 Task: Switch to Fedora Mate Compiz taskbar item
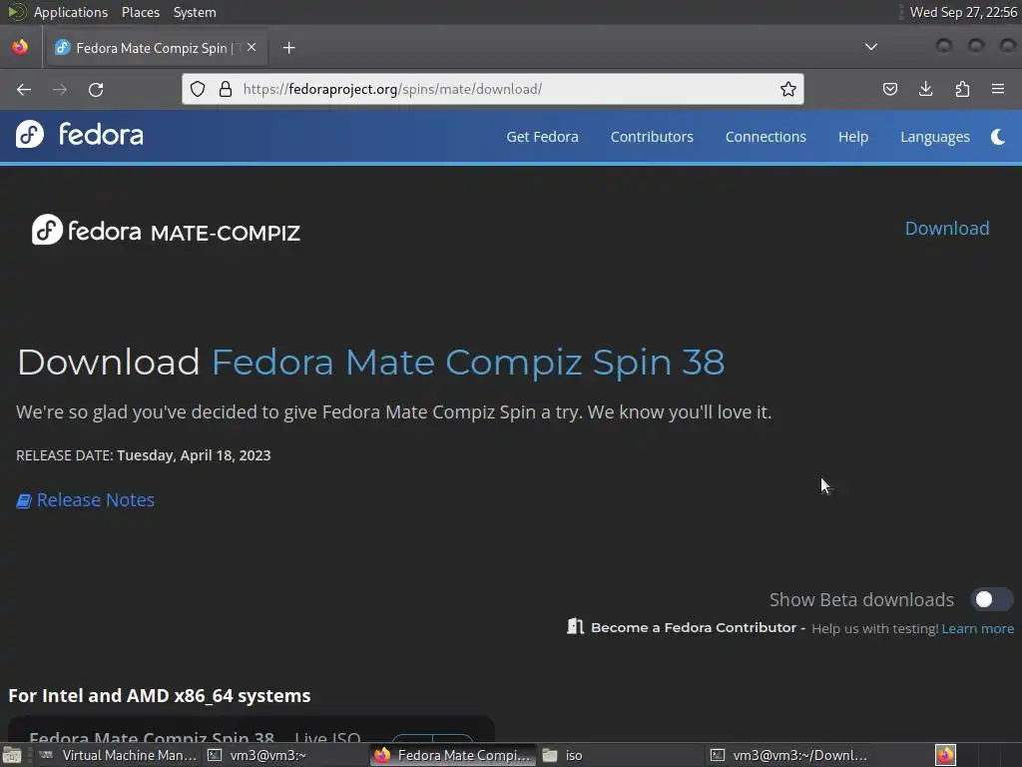click(453, 755)
